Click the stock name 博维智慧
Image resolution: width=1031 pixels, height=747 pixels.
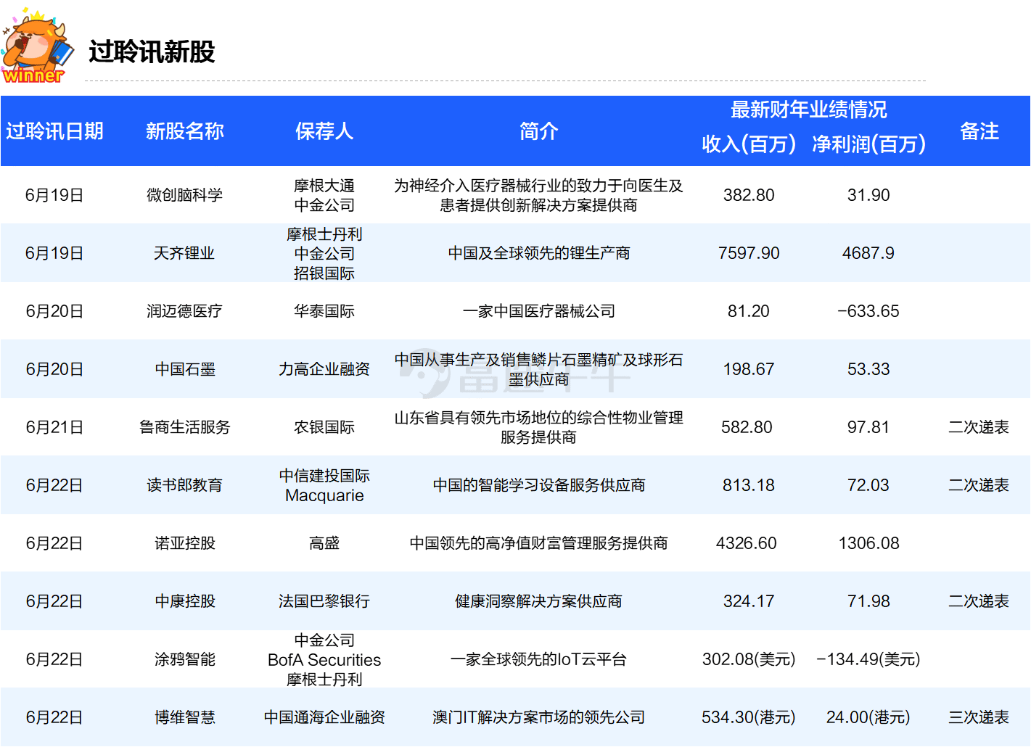(x=184, y=717)
